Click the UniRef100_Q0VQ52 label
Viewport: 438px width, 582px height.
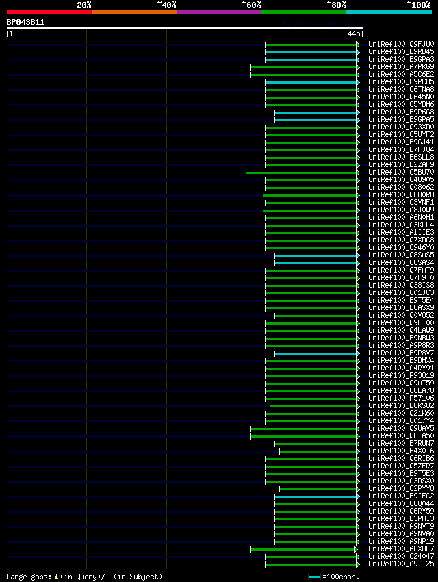401,315
